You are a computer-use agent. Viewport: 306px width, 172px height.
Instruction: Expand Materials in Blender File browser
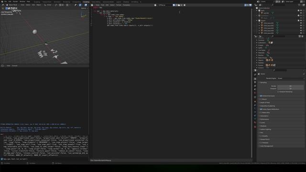(257, 53)
